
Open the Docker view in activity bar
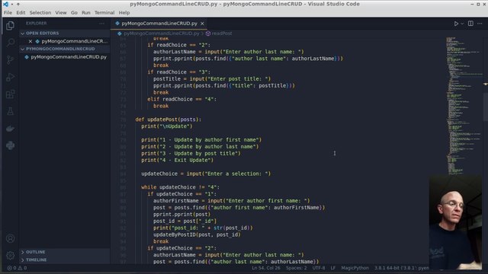tap(10, 129)
